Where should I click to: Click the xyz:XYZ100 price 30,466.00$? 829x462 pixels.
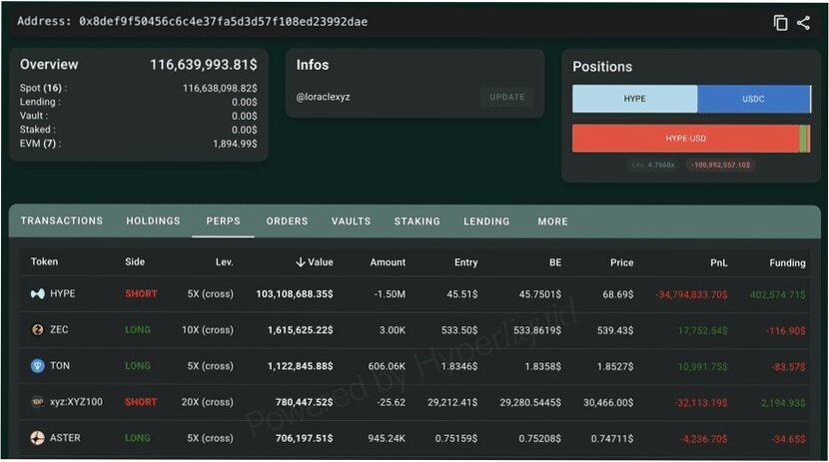coord(608,402)
